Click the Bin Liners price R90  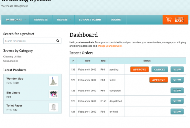tap(9, 97)
